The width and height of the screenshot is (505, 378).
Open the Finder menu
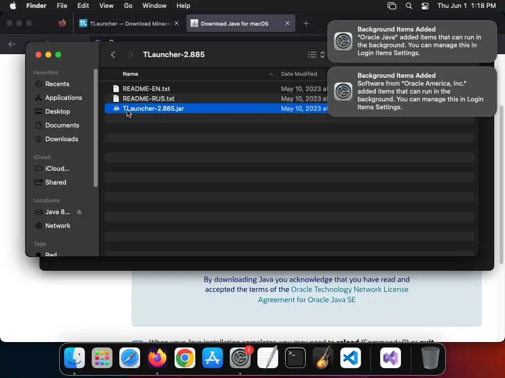point(36,6)
